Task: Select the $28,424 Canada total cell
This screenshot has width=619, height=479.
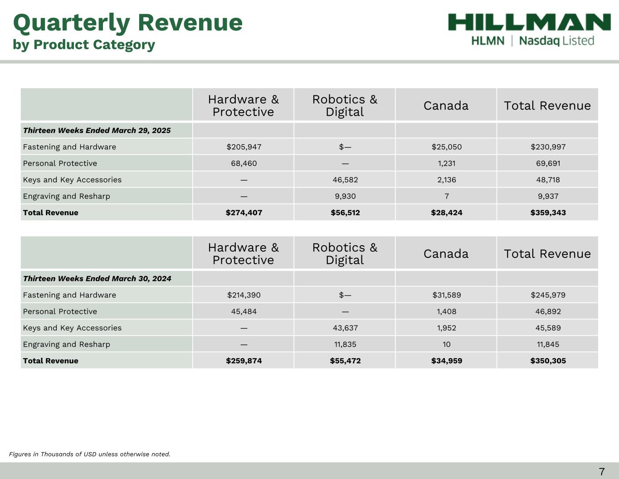Action: point(446,212)
